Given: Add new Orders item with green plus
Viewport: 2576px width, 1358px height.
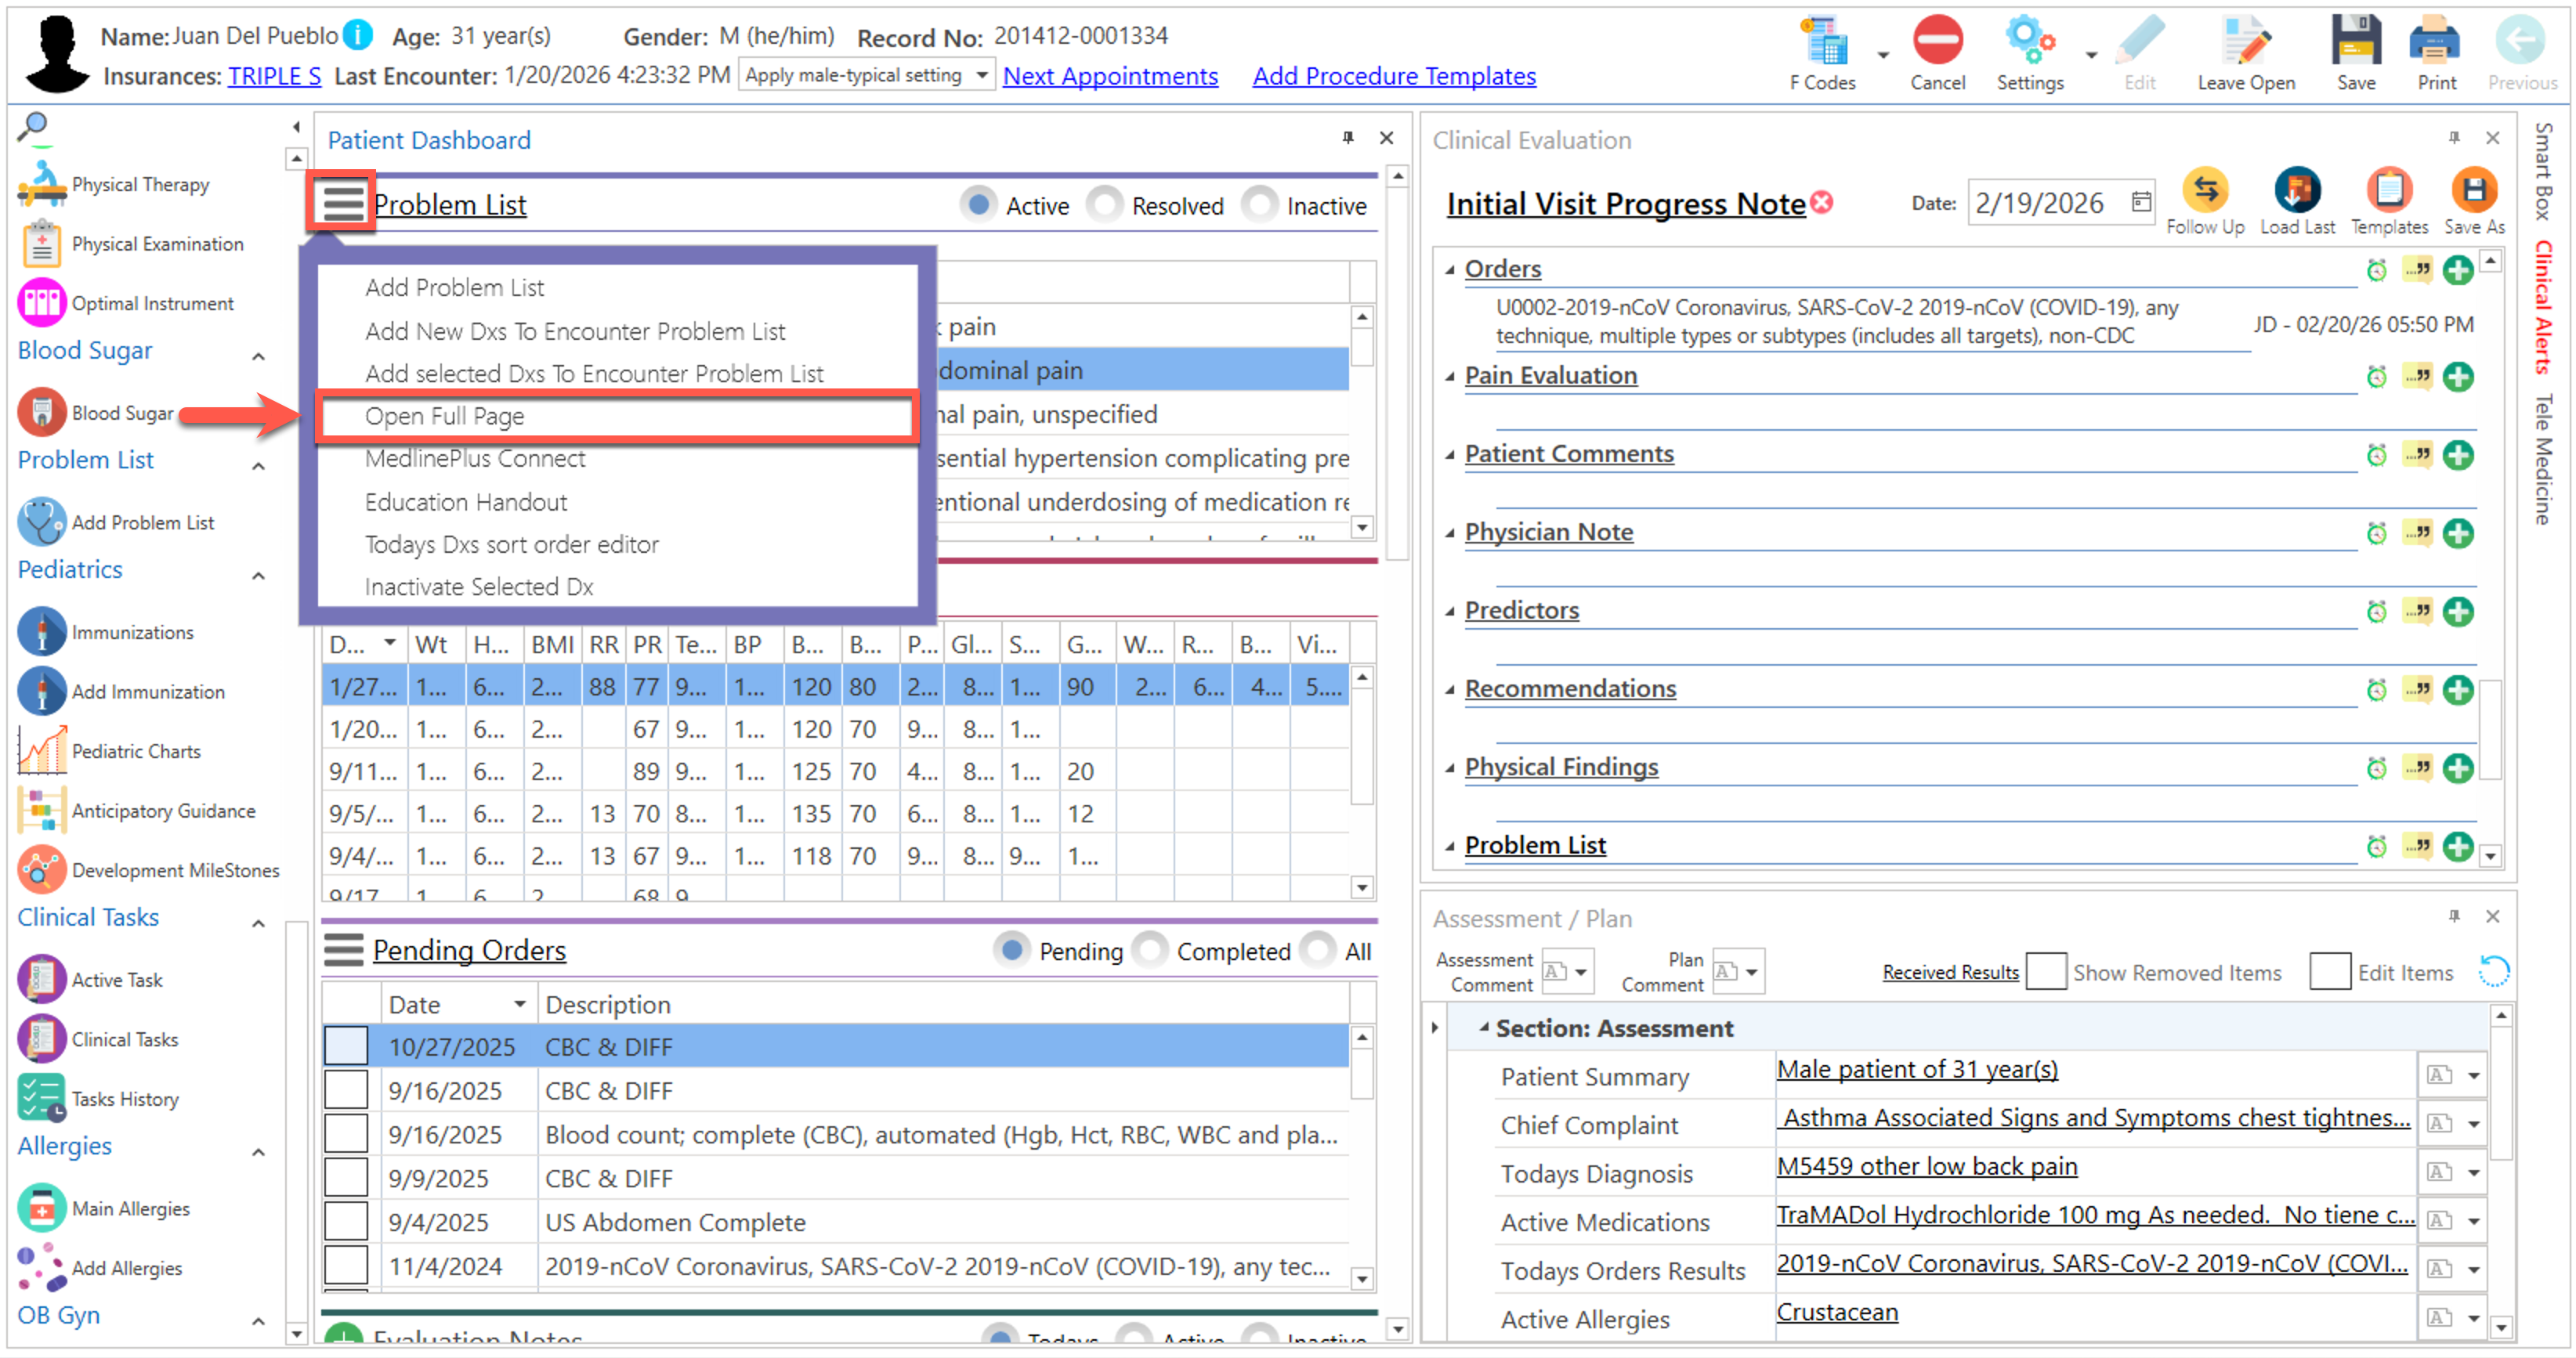Looking at the screenshot, I should click(x=2457, y=270).
